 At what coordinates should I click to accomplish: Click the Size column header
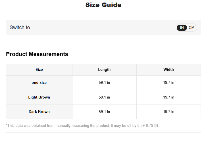coord(39,69)
